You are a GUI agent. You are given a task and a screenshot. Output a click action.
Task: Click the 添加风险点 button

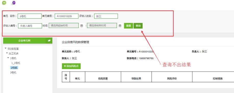[x=71, y=66]
